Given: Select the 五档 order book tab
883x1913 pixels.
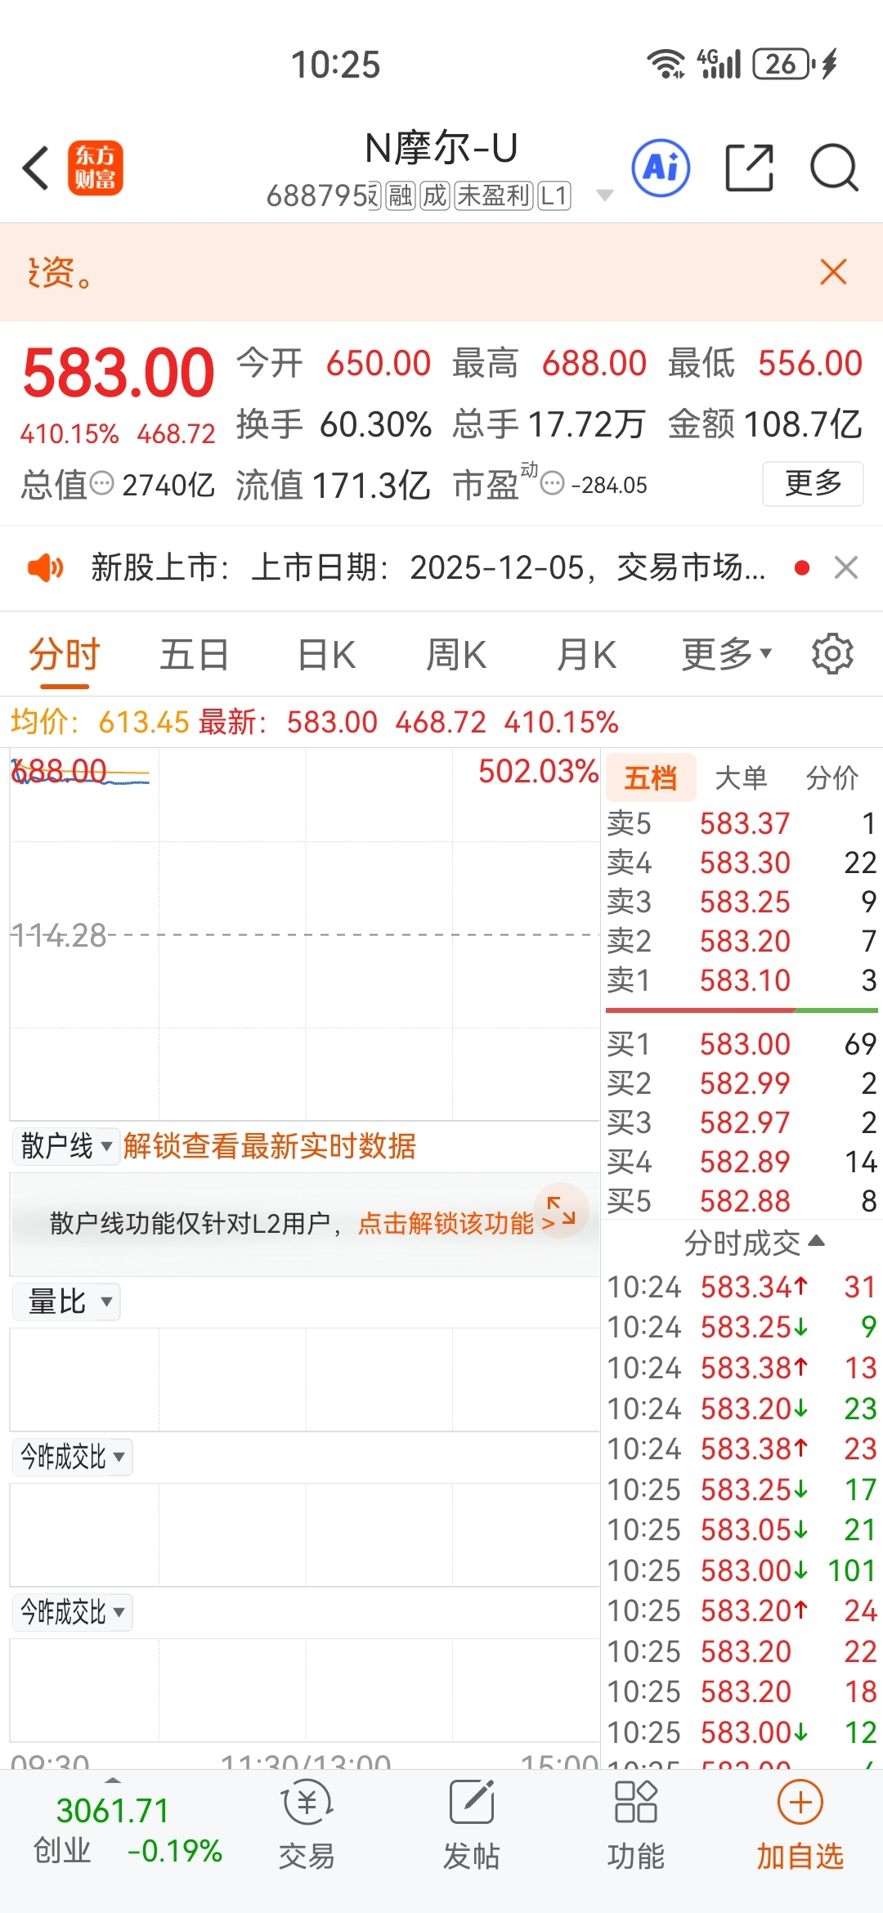Looking at the screenshot, I should (651, 777).
